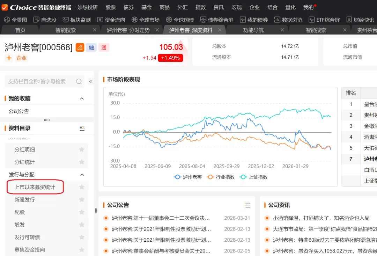Favorite 上市以来募资统计 with star
The image size is (377, 256).
[x=82, y=187]
